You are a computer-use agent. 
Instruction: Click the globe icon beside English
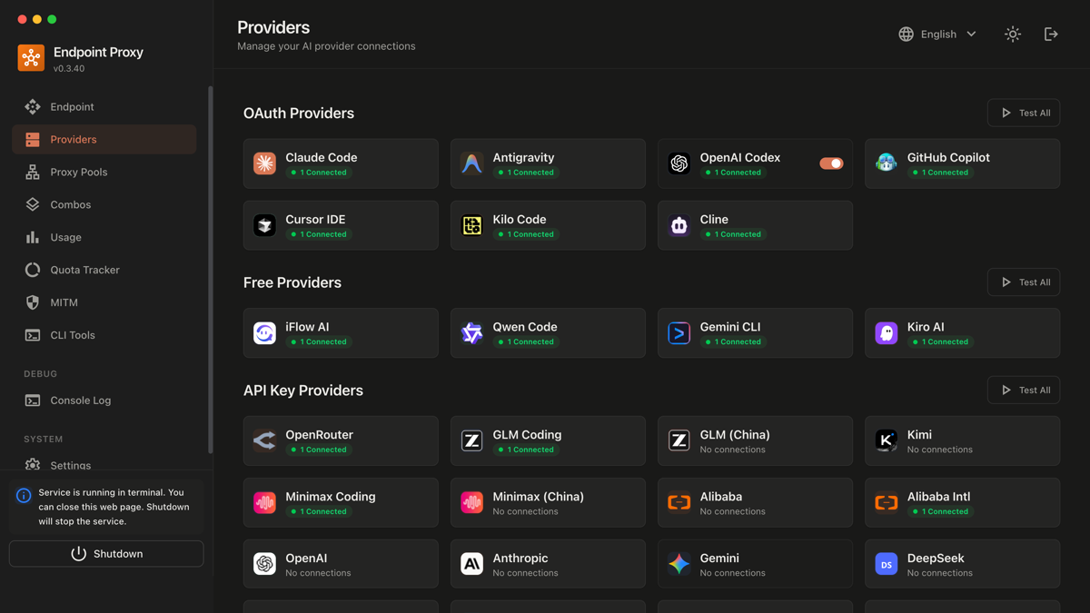[906, 35]
